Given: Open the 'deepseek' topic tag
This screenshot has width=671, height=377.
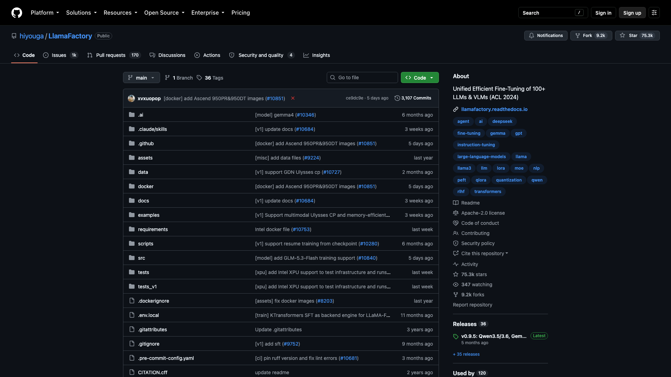Looking at the screenshot, I should click(x=502, y=121).
